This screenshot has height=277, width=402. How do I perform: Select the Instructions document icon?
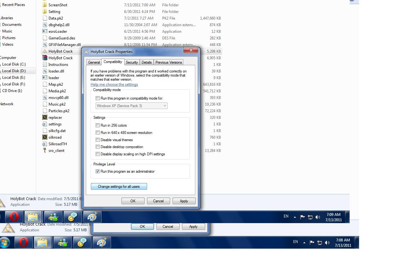pos(45,65)
